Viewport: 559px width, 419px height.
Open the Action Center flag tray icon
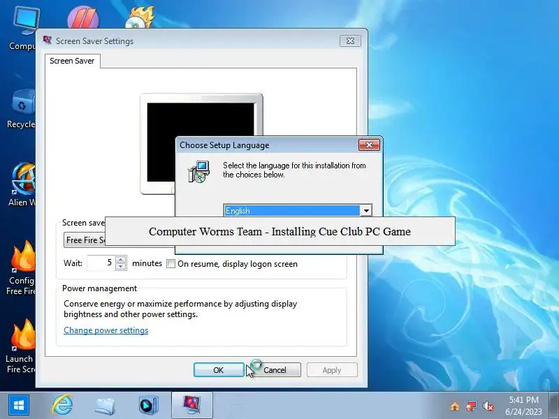tap(471, 406)
